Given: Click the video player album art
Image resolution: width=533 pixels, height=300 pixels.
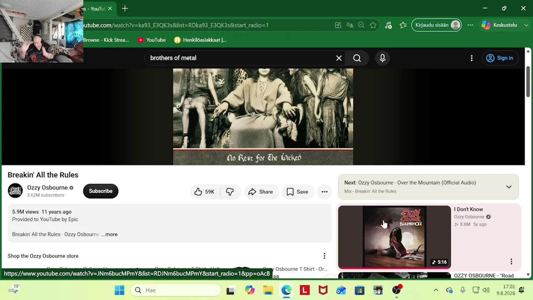Looking at the screenshot, I should (x=263, y=117).
